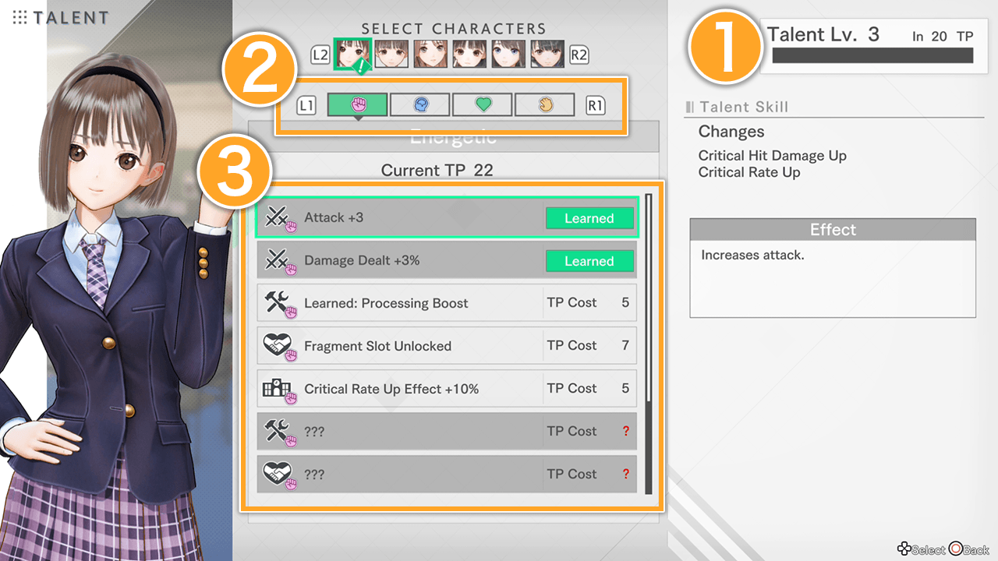Open the green heart talent tab

482,104
